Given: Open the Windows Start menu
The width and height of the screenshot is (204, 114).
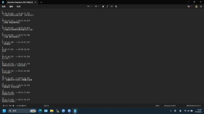Looking at the screenshot, I should [x=4, y=111].
